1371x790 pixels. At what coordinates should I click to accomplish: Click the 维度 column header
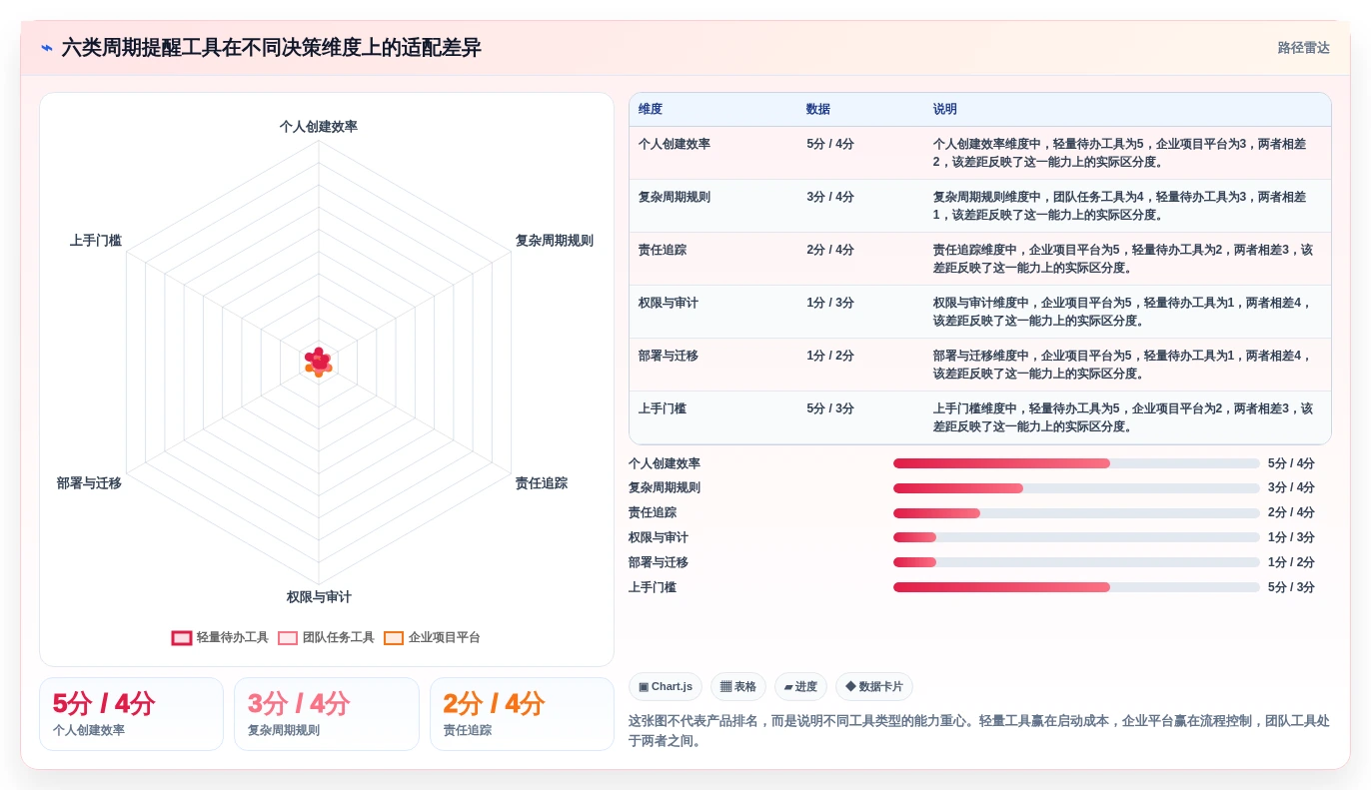(x=651, y=110)
